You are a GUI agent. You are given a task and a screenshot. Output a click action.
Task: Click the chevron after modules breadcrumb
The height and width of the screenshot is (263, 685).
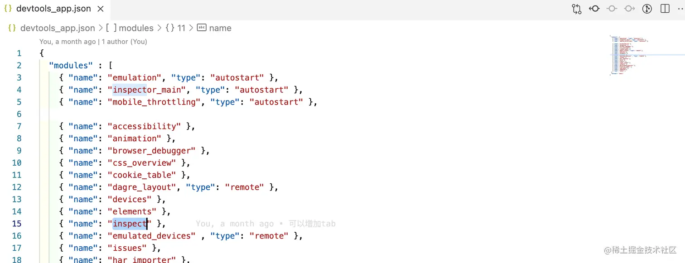coord(159,28)
